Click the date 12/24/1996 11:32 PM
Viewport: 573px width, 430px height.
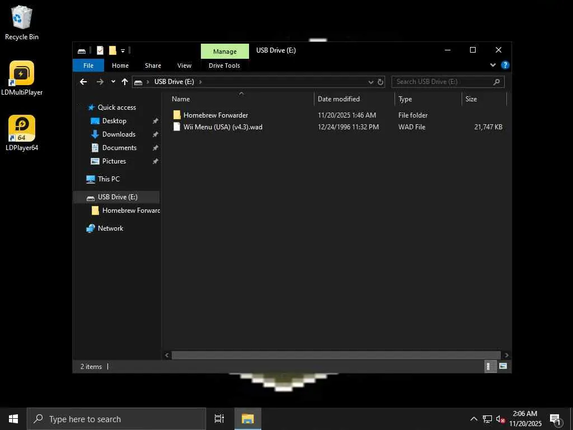(348, 127)
